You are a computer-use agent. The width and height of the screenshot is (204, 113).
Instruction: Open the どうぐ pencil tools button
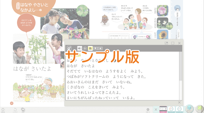(200, 109)
